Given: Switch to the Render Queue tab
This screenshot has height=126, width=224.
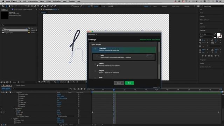Looking at the screenshot, I should click(20, 85).
